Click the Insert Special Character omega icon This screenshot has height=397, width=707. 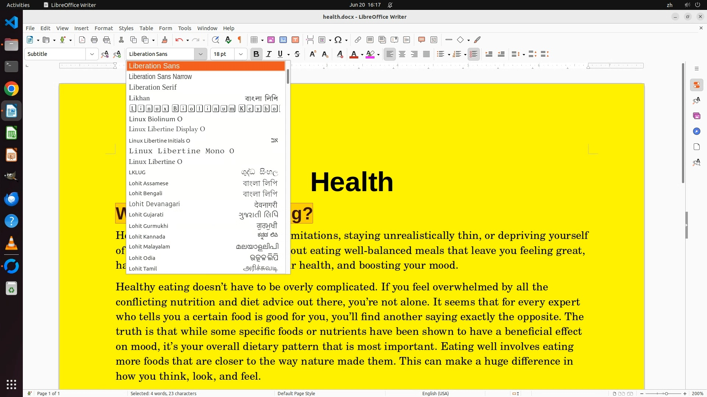[338, 40]
